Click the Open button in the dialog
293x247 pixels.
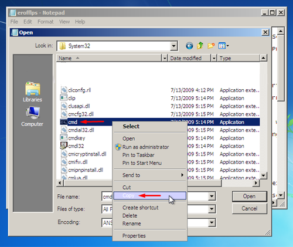coord(250,197)
